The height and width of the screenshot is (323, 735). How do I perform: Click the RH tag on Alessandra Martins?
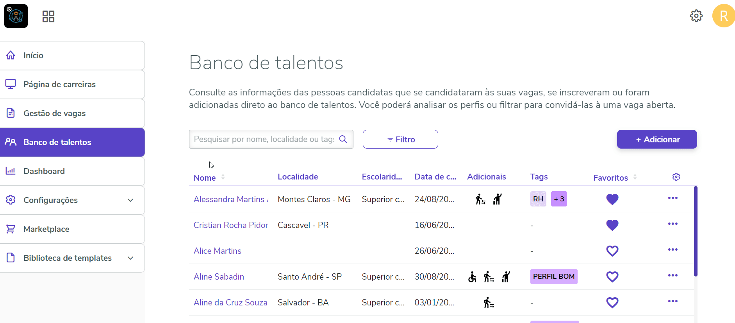[x=538, y=199]
